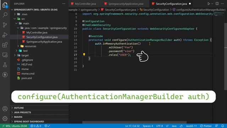
Task: Click the feedback icon in status bar
Action: (216, 126)
